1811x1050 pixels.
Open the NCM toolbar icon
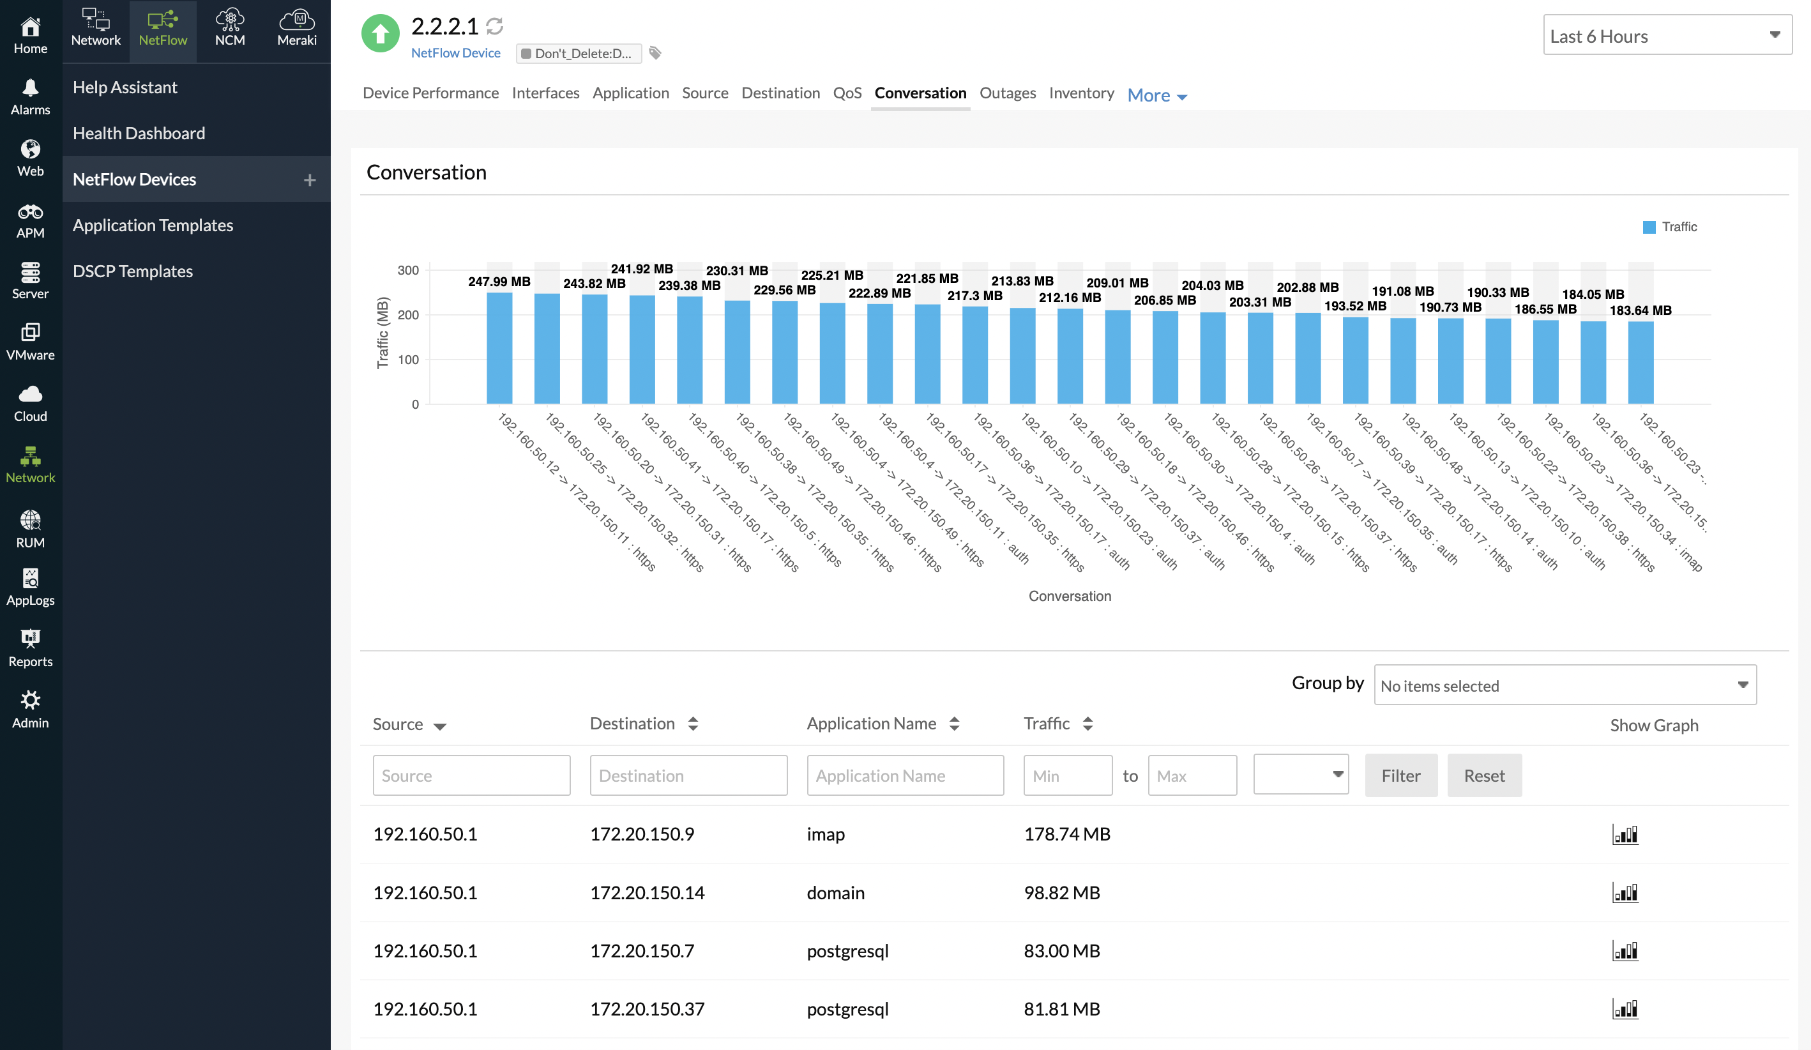point(230,19)
